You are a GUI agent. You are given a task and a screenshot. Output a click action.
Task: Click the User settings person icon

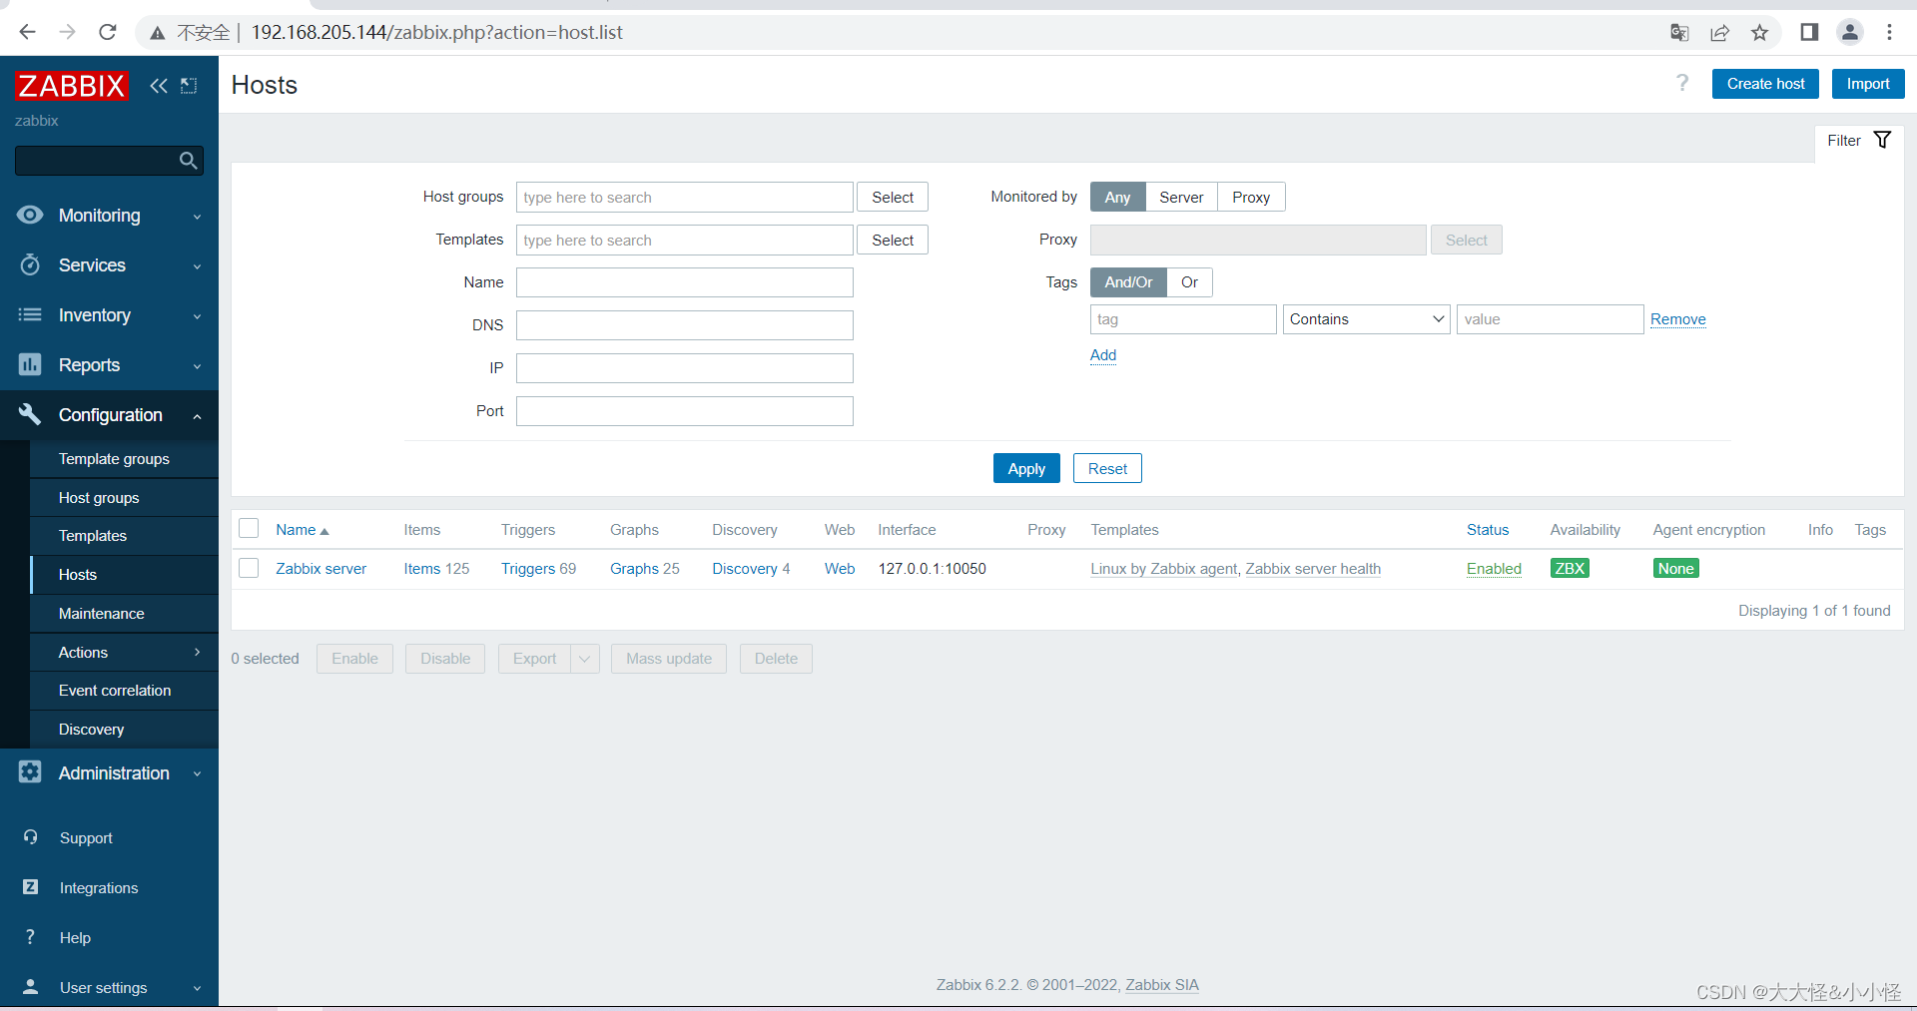pyautogui.click(x=30, y=987)
